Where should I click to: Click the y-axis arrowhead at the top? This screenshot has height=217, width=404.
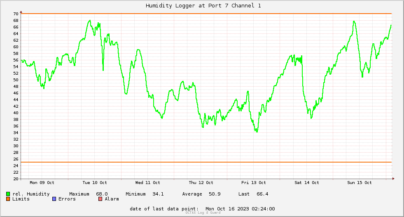pos(21,12)
